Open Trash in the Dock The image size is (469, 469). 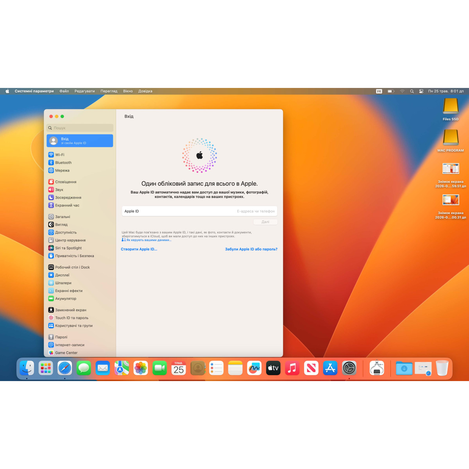[442, 368]
